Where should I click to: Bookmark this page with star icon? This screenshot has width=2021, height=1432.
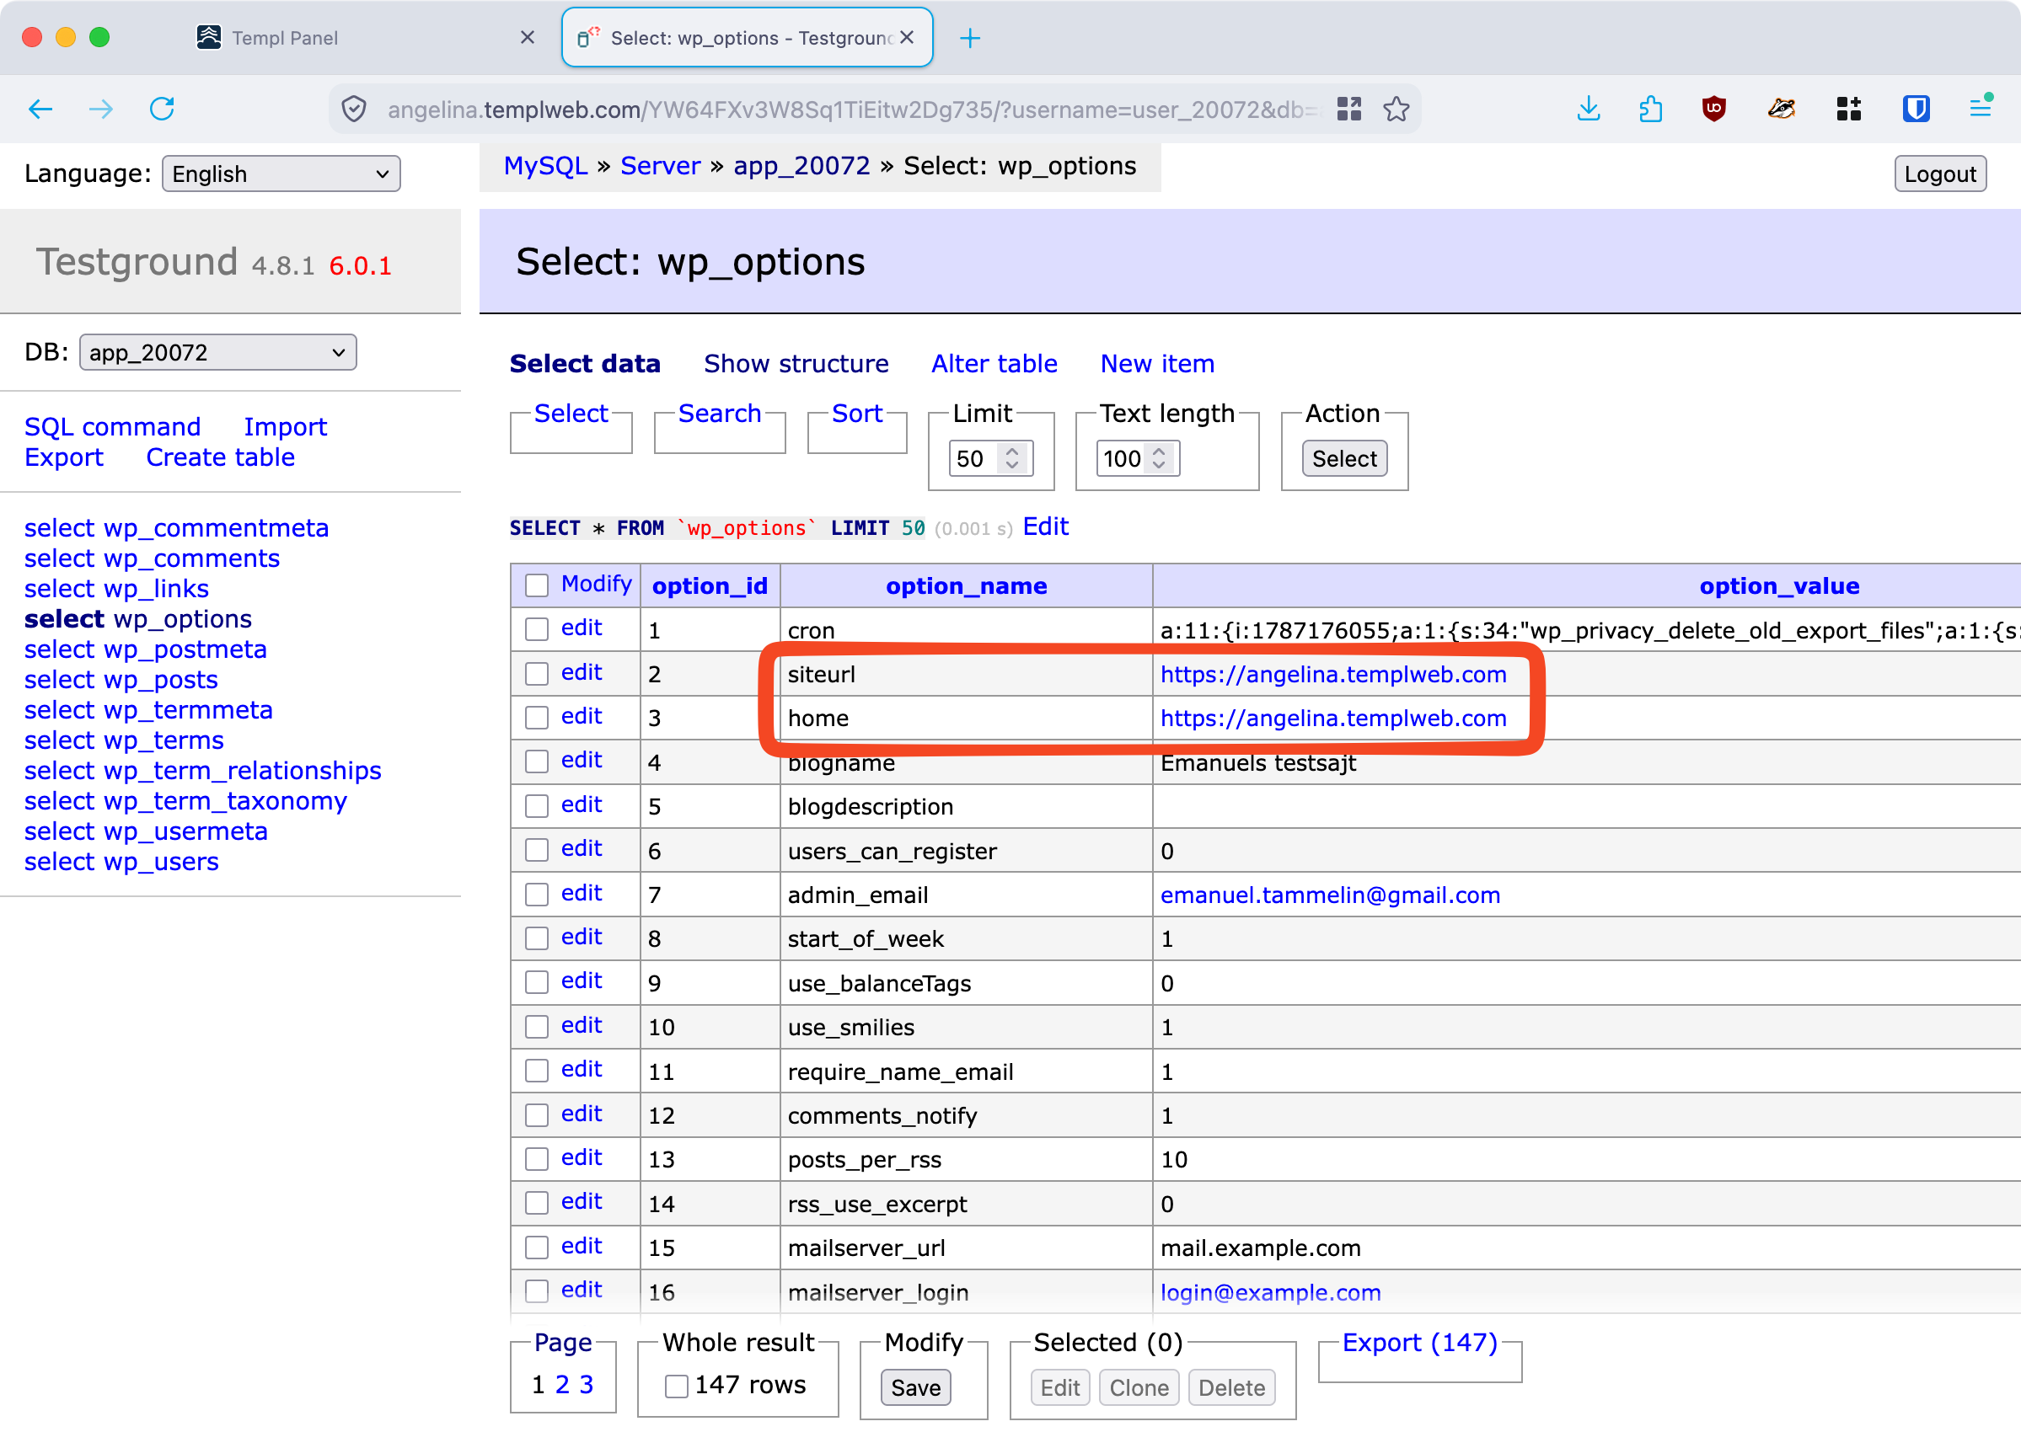click(1396, 110)
